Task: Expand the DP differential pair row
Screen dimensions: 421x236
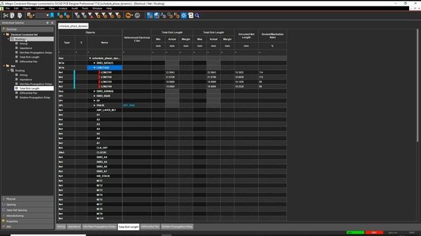Action: point(94,100)
